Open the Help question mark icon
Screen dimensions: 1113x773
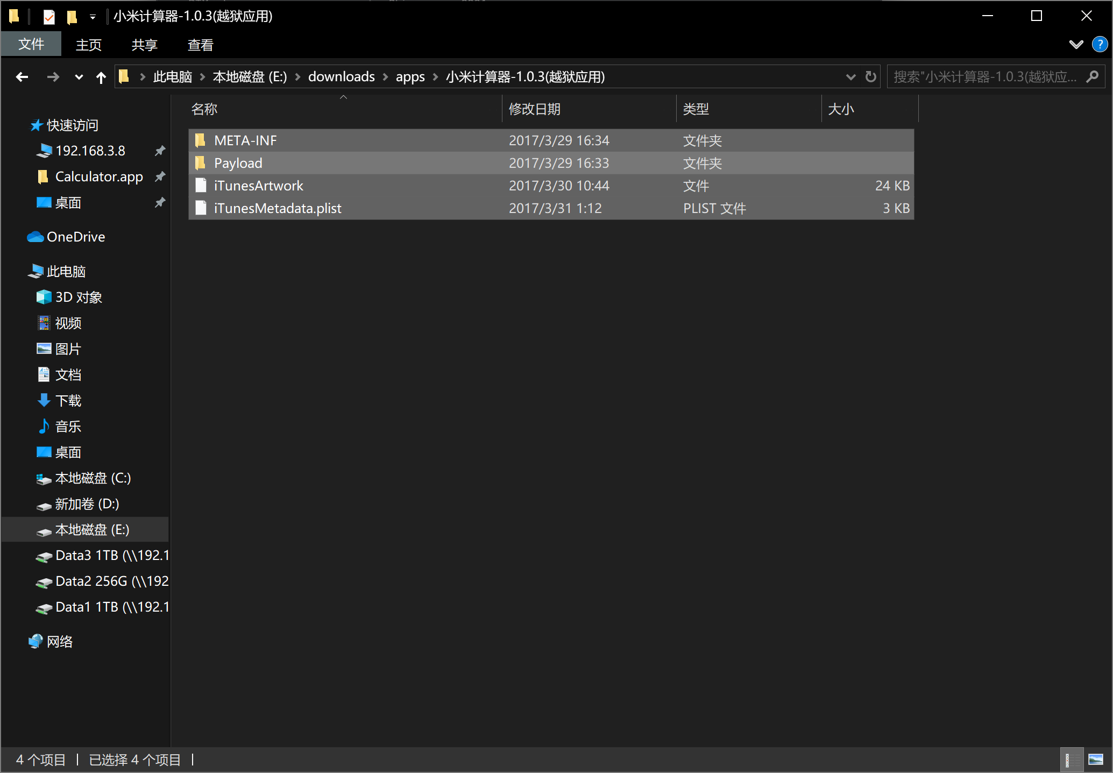point(1100,44)
